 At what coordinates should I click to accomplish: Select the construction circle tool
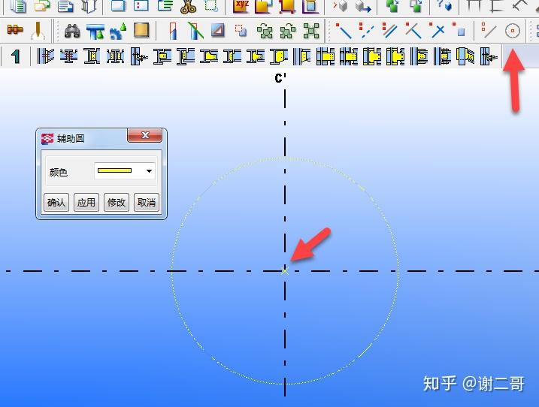coord(512,31)
